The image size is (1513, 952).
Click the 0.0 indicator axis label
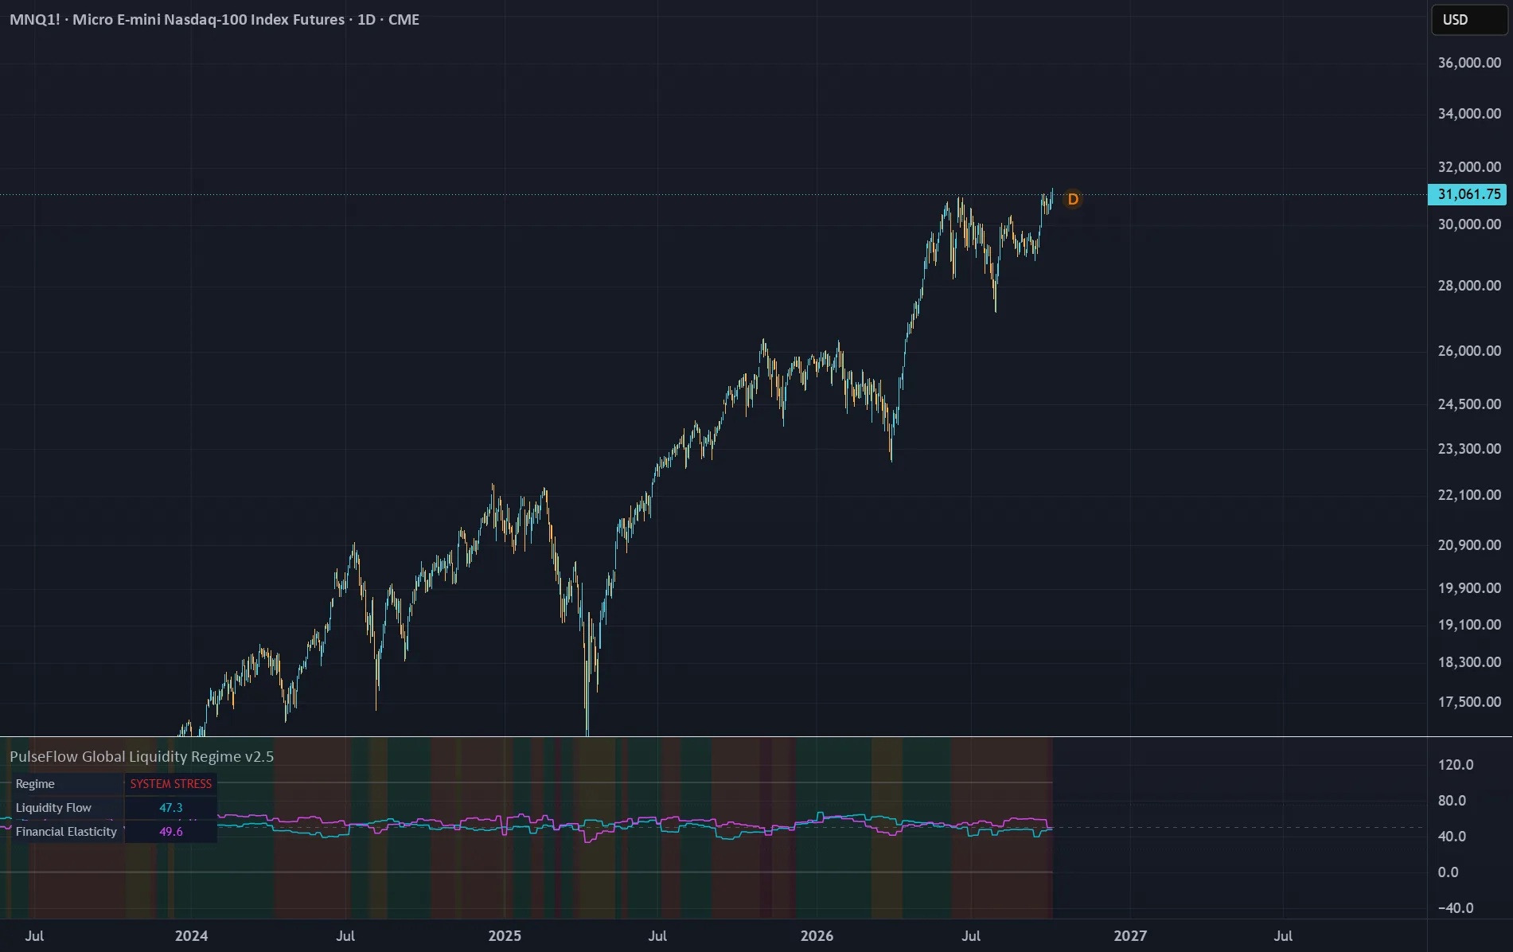1449,872
